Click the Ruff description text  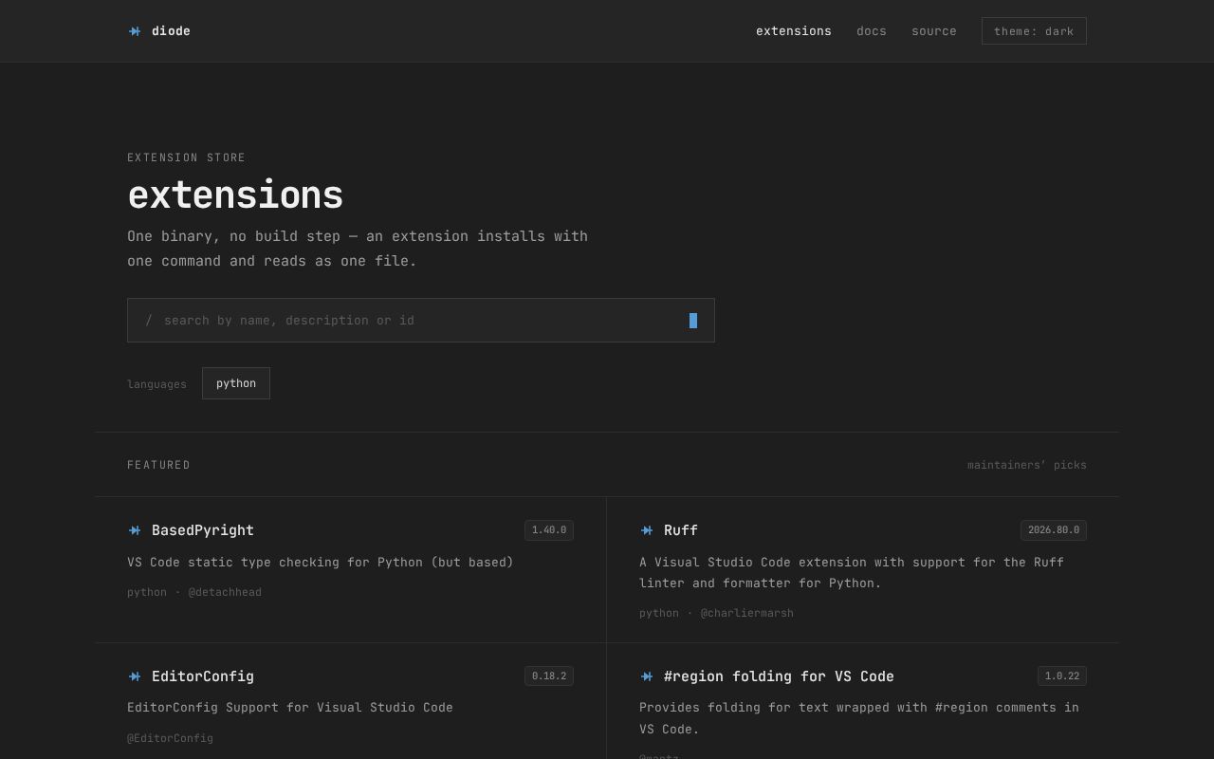(x=852, y=573)
